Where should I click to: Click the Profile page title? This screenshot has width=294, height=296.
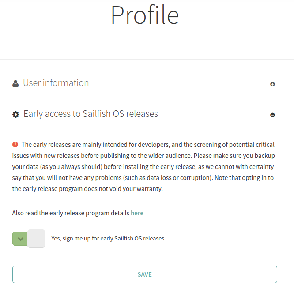pyautogui.click(x=145, y=15)
